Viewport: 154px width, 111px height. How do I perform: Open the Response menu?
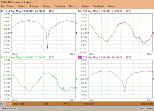click(x=34, y=6)
